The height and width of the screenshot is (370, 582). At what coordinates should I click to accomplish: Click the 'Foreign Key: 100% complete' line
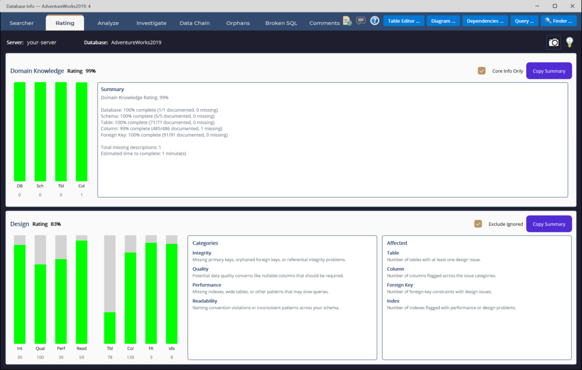(164, 135)
